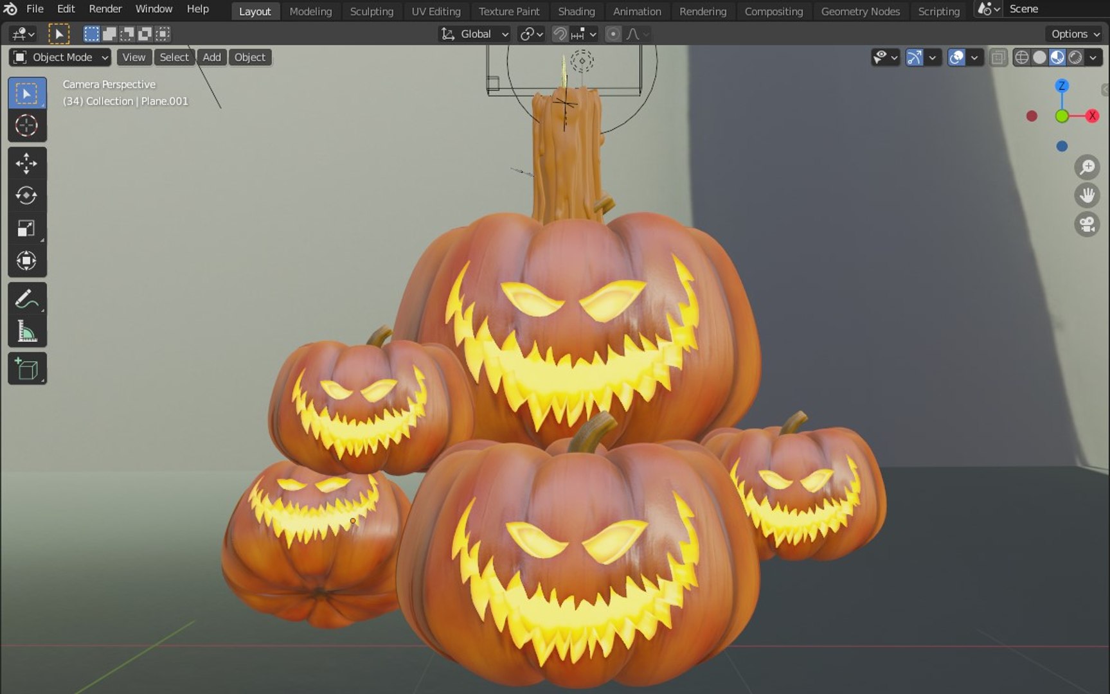Toggle camera view with the camera gizmo

[x=1087, y=224]
